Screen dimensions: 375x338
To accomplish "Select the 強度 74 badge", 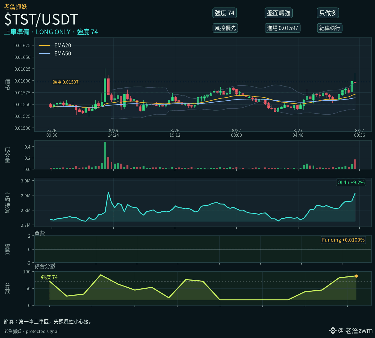I will point(225,13).
